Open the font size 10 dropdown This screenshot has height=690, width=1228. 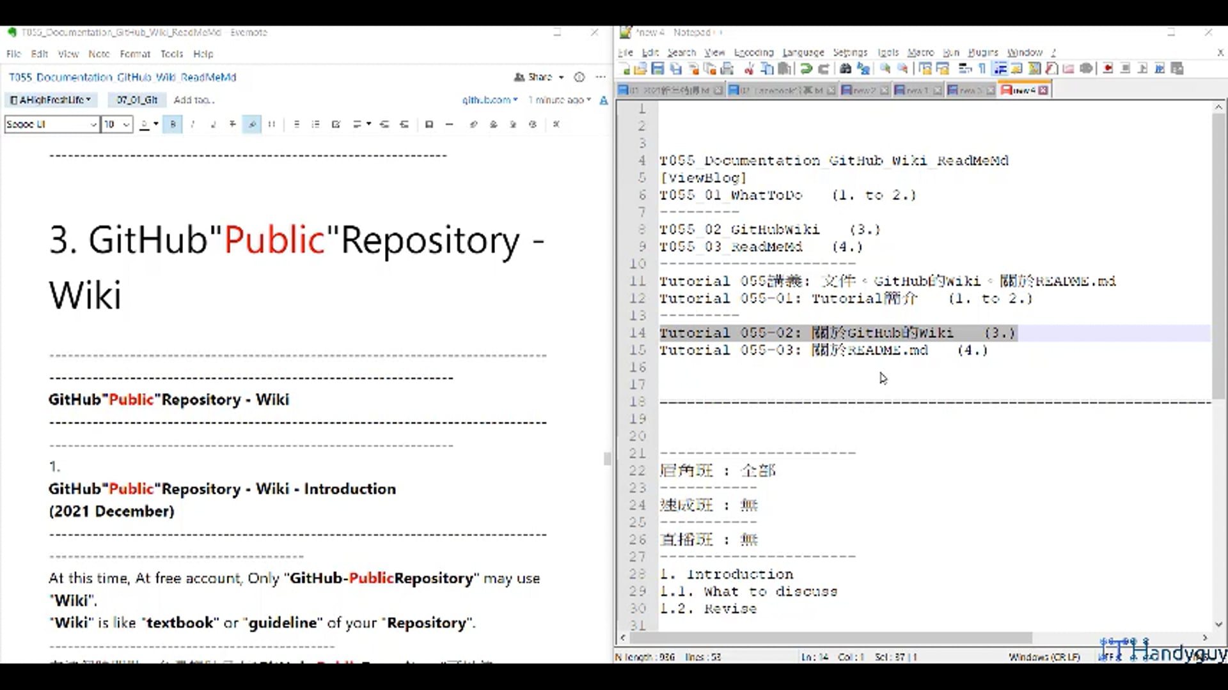click(115, 124)
